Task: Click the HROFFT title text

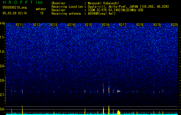Action: pyautogui.click(x=18, y=2)
